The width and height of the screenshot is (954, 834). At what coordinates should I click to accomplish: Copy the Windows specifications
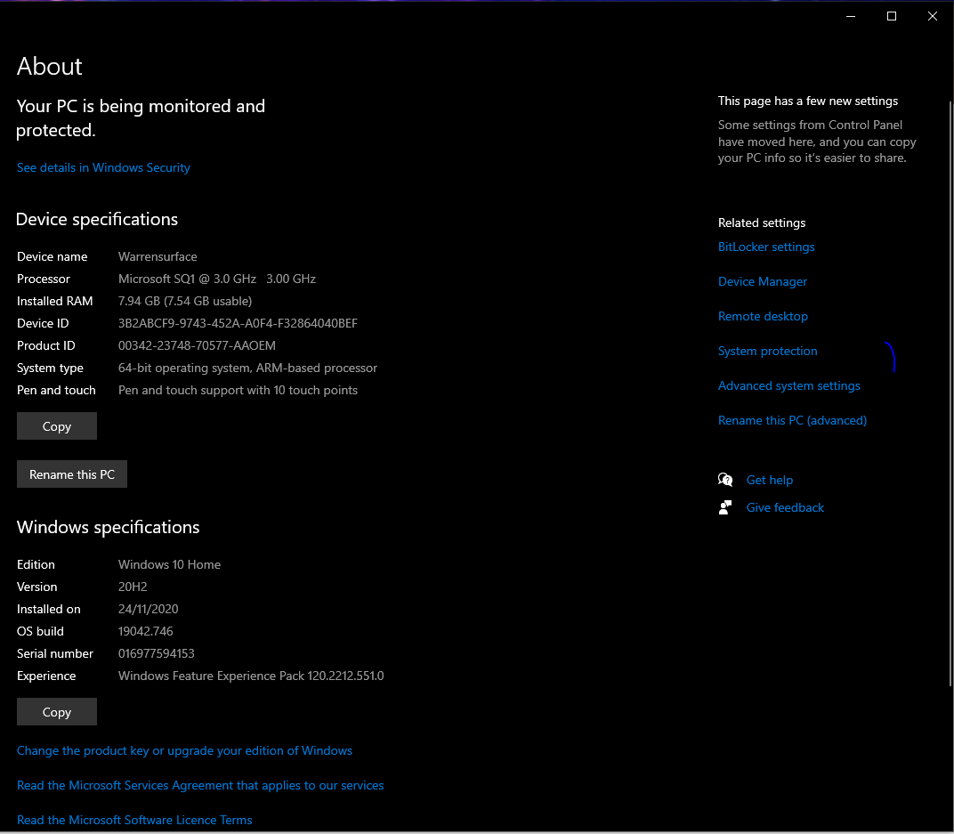(57, 712)
